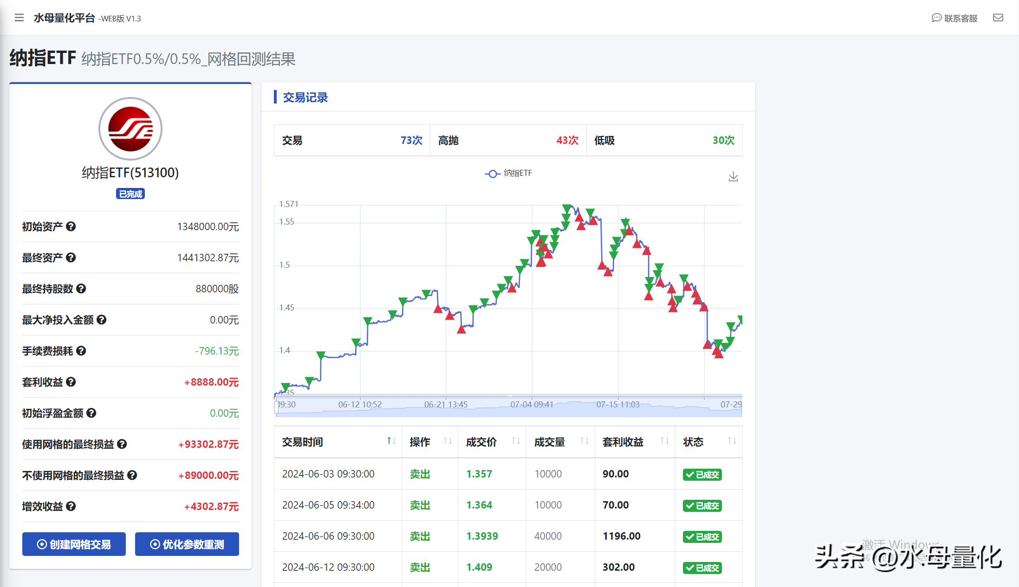Click the 纳指ETF fund logo
Image resolution: width=1019 pixels, height=587 pixels.
point(130,129)
